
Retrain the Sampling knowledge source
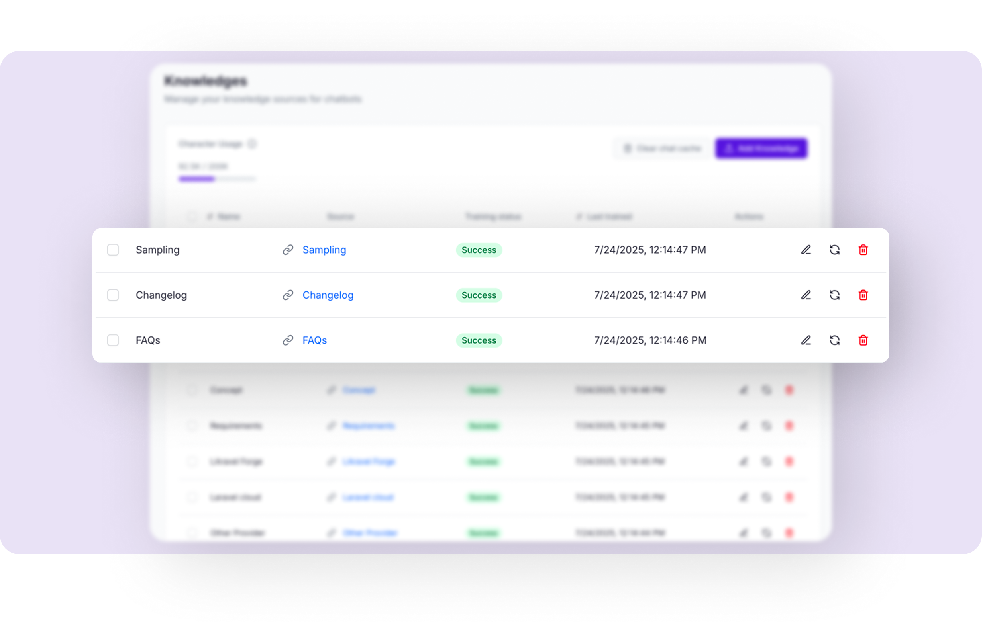[x=834, y=250]
